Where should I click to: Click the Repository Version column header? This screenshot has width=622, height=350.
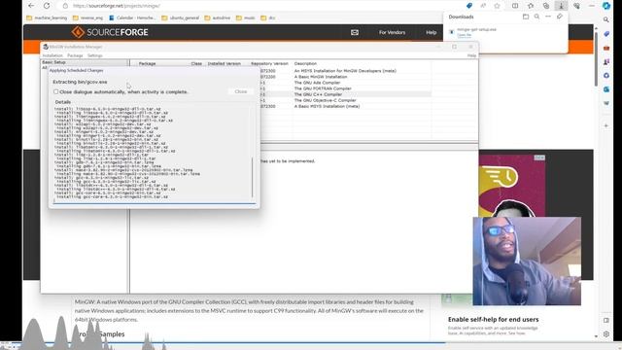pos(269,63)
